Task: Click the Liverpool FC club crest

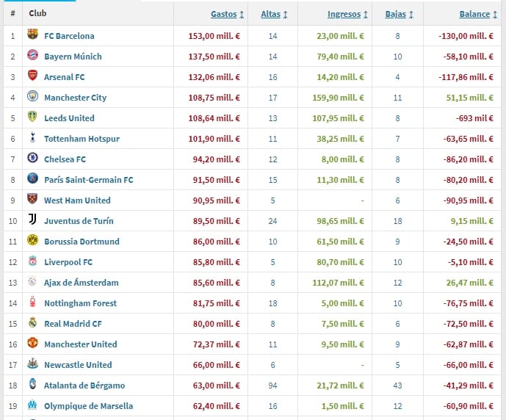Action: coord(32,261)
